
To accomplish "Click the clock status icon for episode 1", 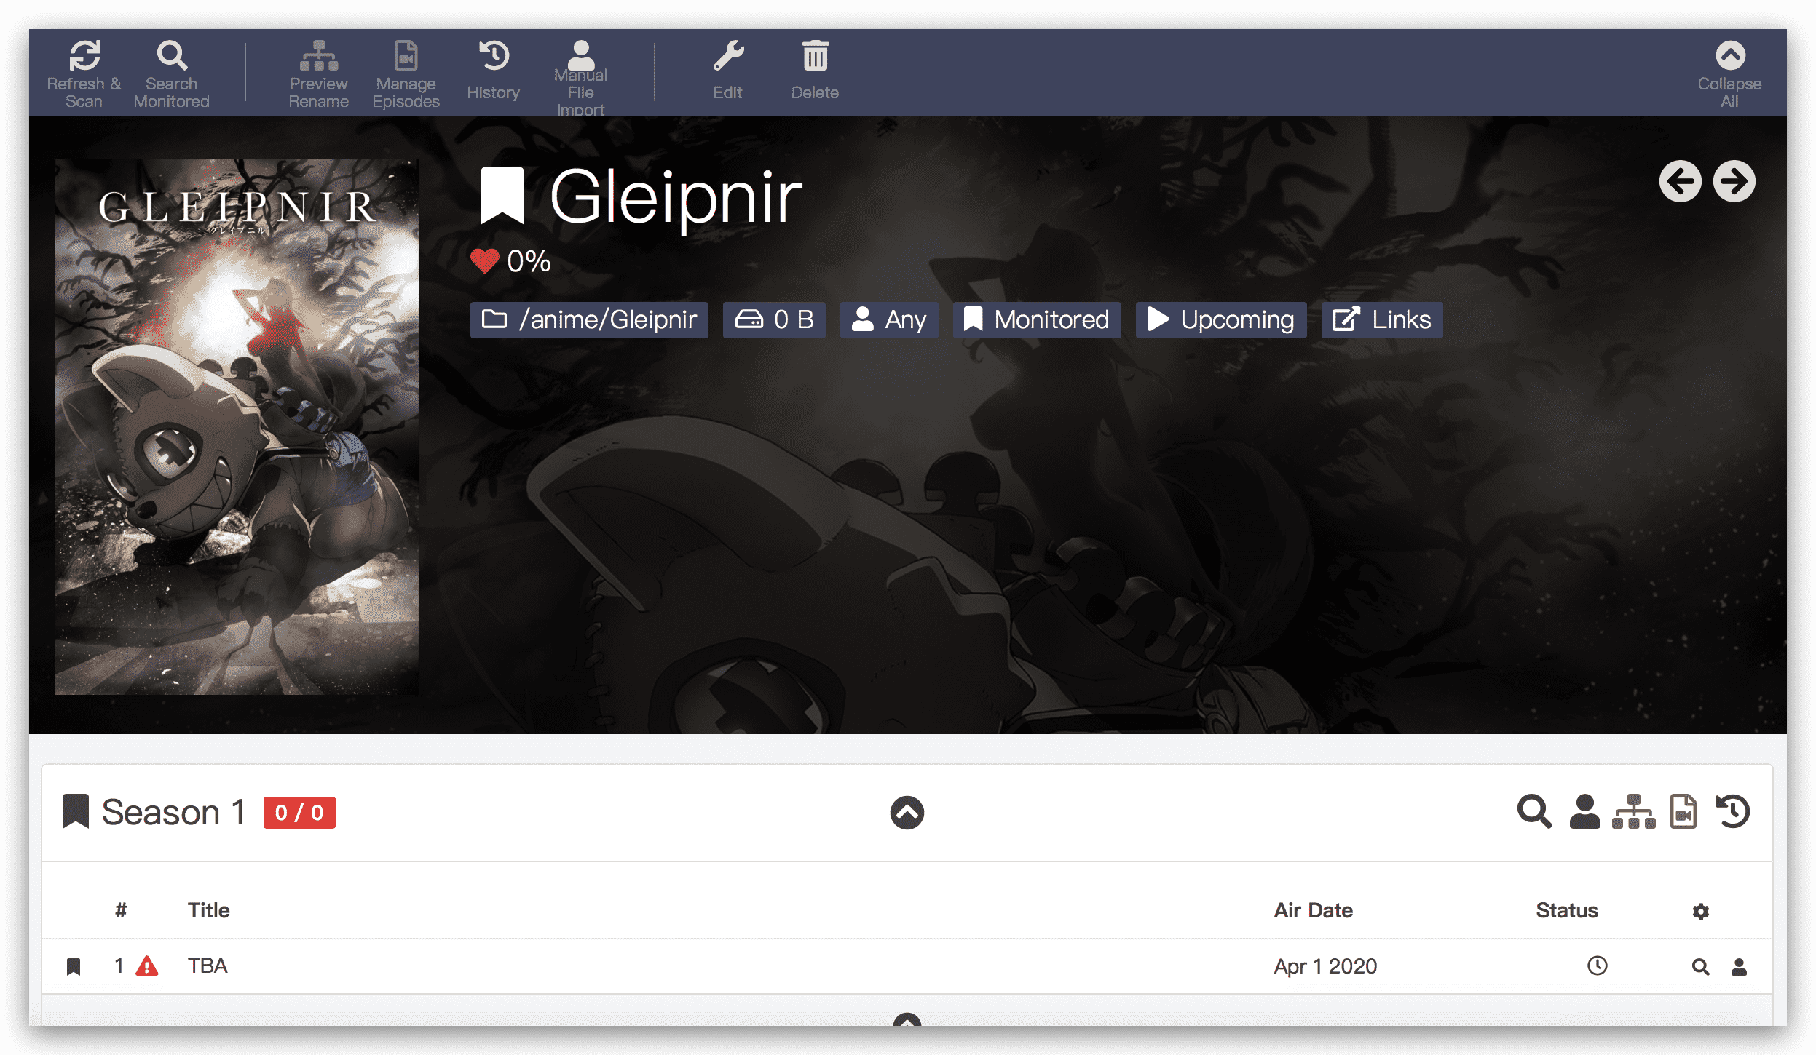I will [x=1598, y=966].
